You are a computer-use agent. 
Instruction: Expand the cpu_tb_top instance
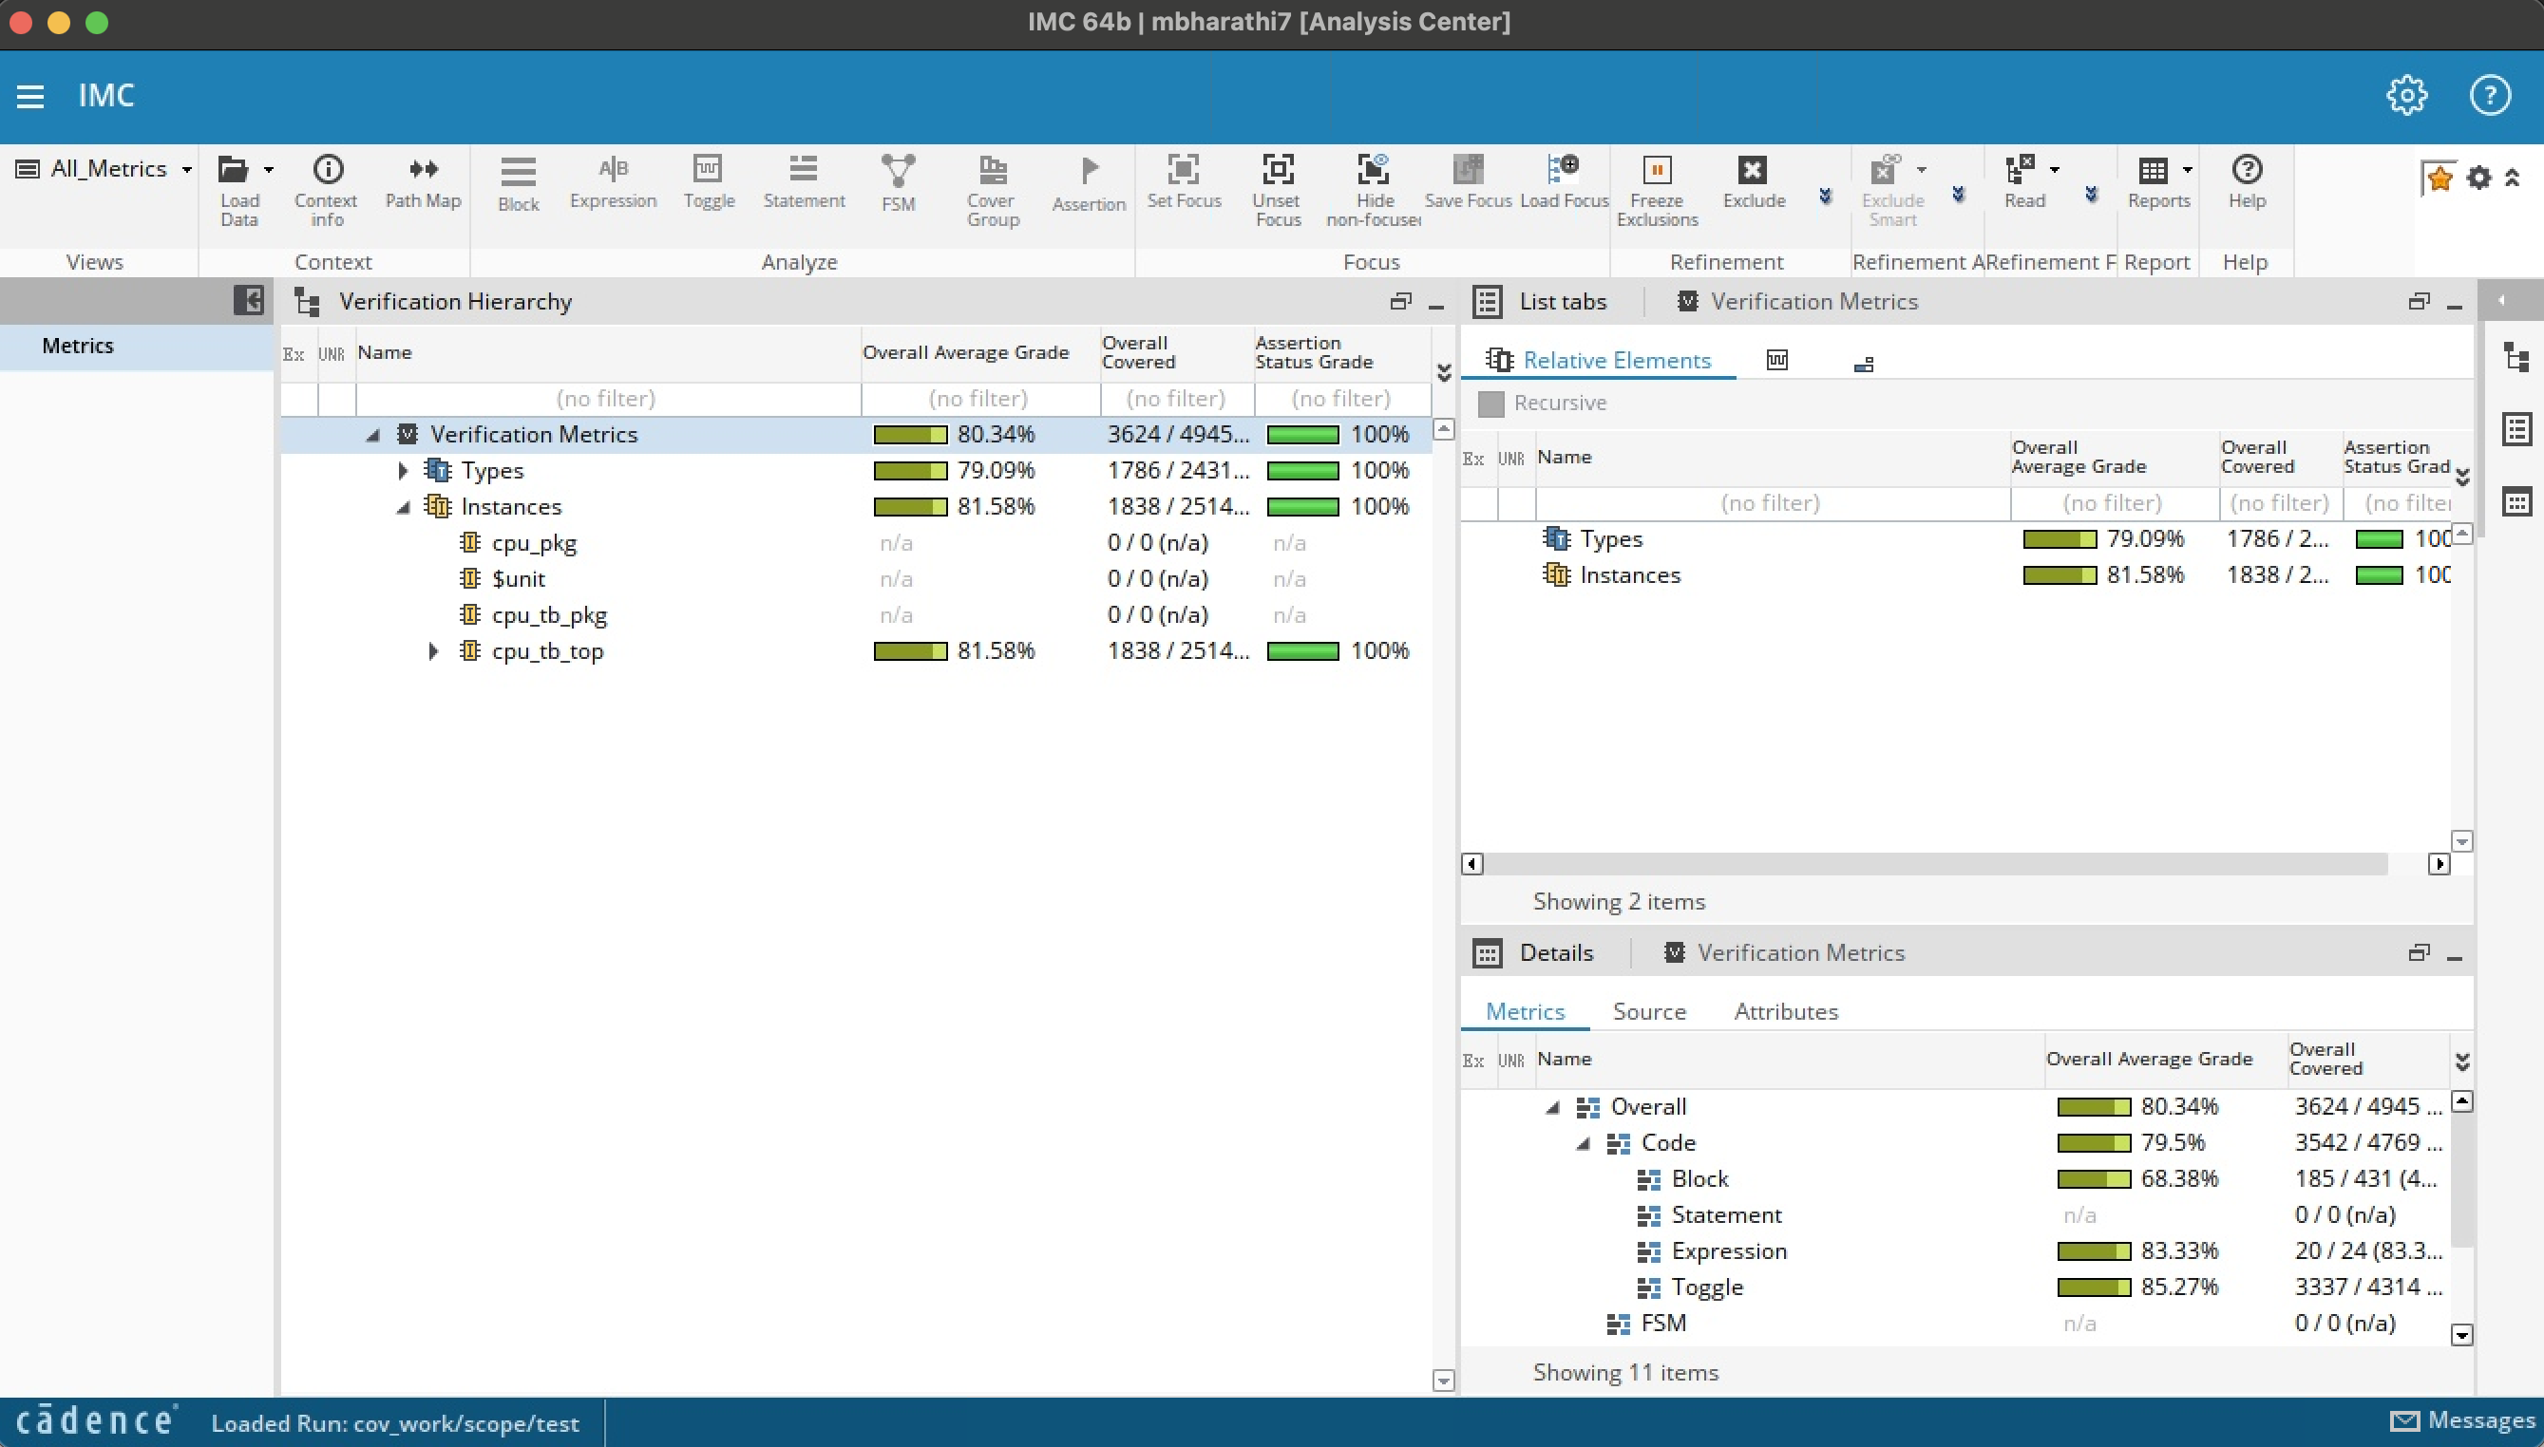[433, 651]
